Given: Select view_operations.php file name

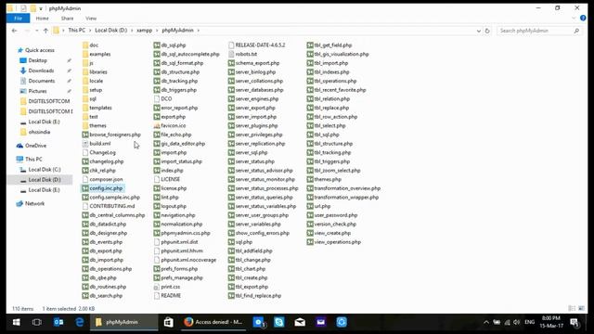Looking at the screenshot, I should [x=337, y=242].
